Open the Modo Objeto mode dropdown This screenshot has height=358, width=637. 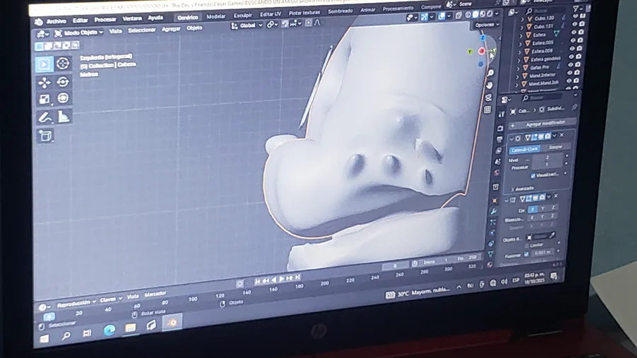coord(79,33)
